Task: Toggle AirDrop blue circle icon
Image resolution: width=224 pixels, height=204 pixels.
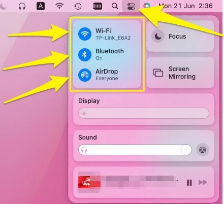Action: [x=85, y=75]
